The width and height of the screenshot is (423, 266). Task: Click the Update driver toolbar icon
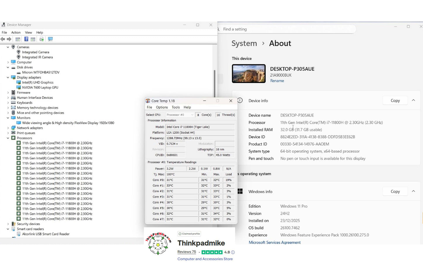tap(42, 39)
